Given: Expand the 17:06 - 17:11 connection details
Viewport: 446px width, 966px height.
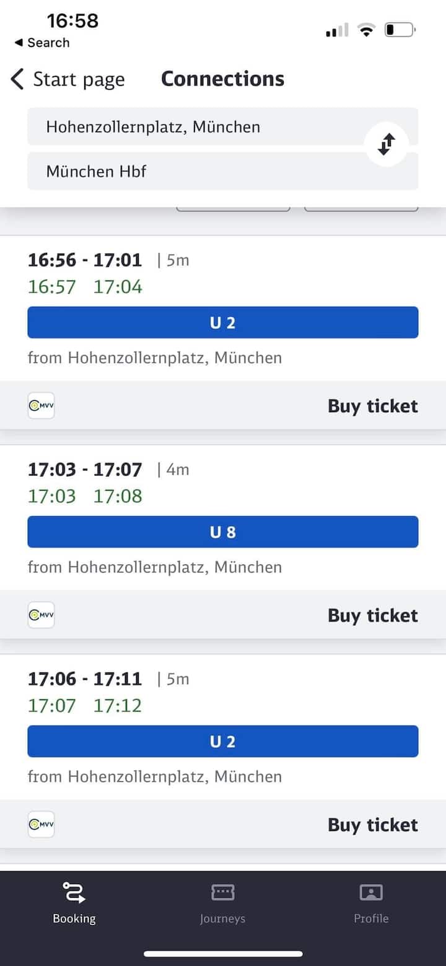Looking at the screenshot, I should click(x=85, y=679).
